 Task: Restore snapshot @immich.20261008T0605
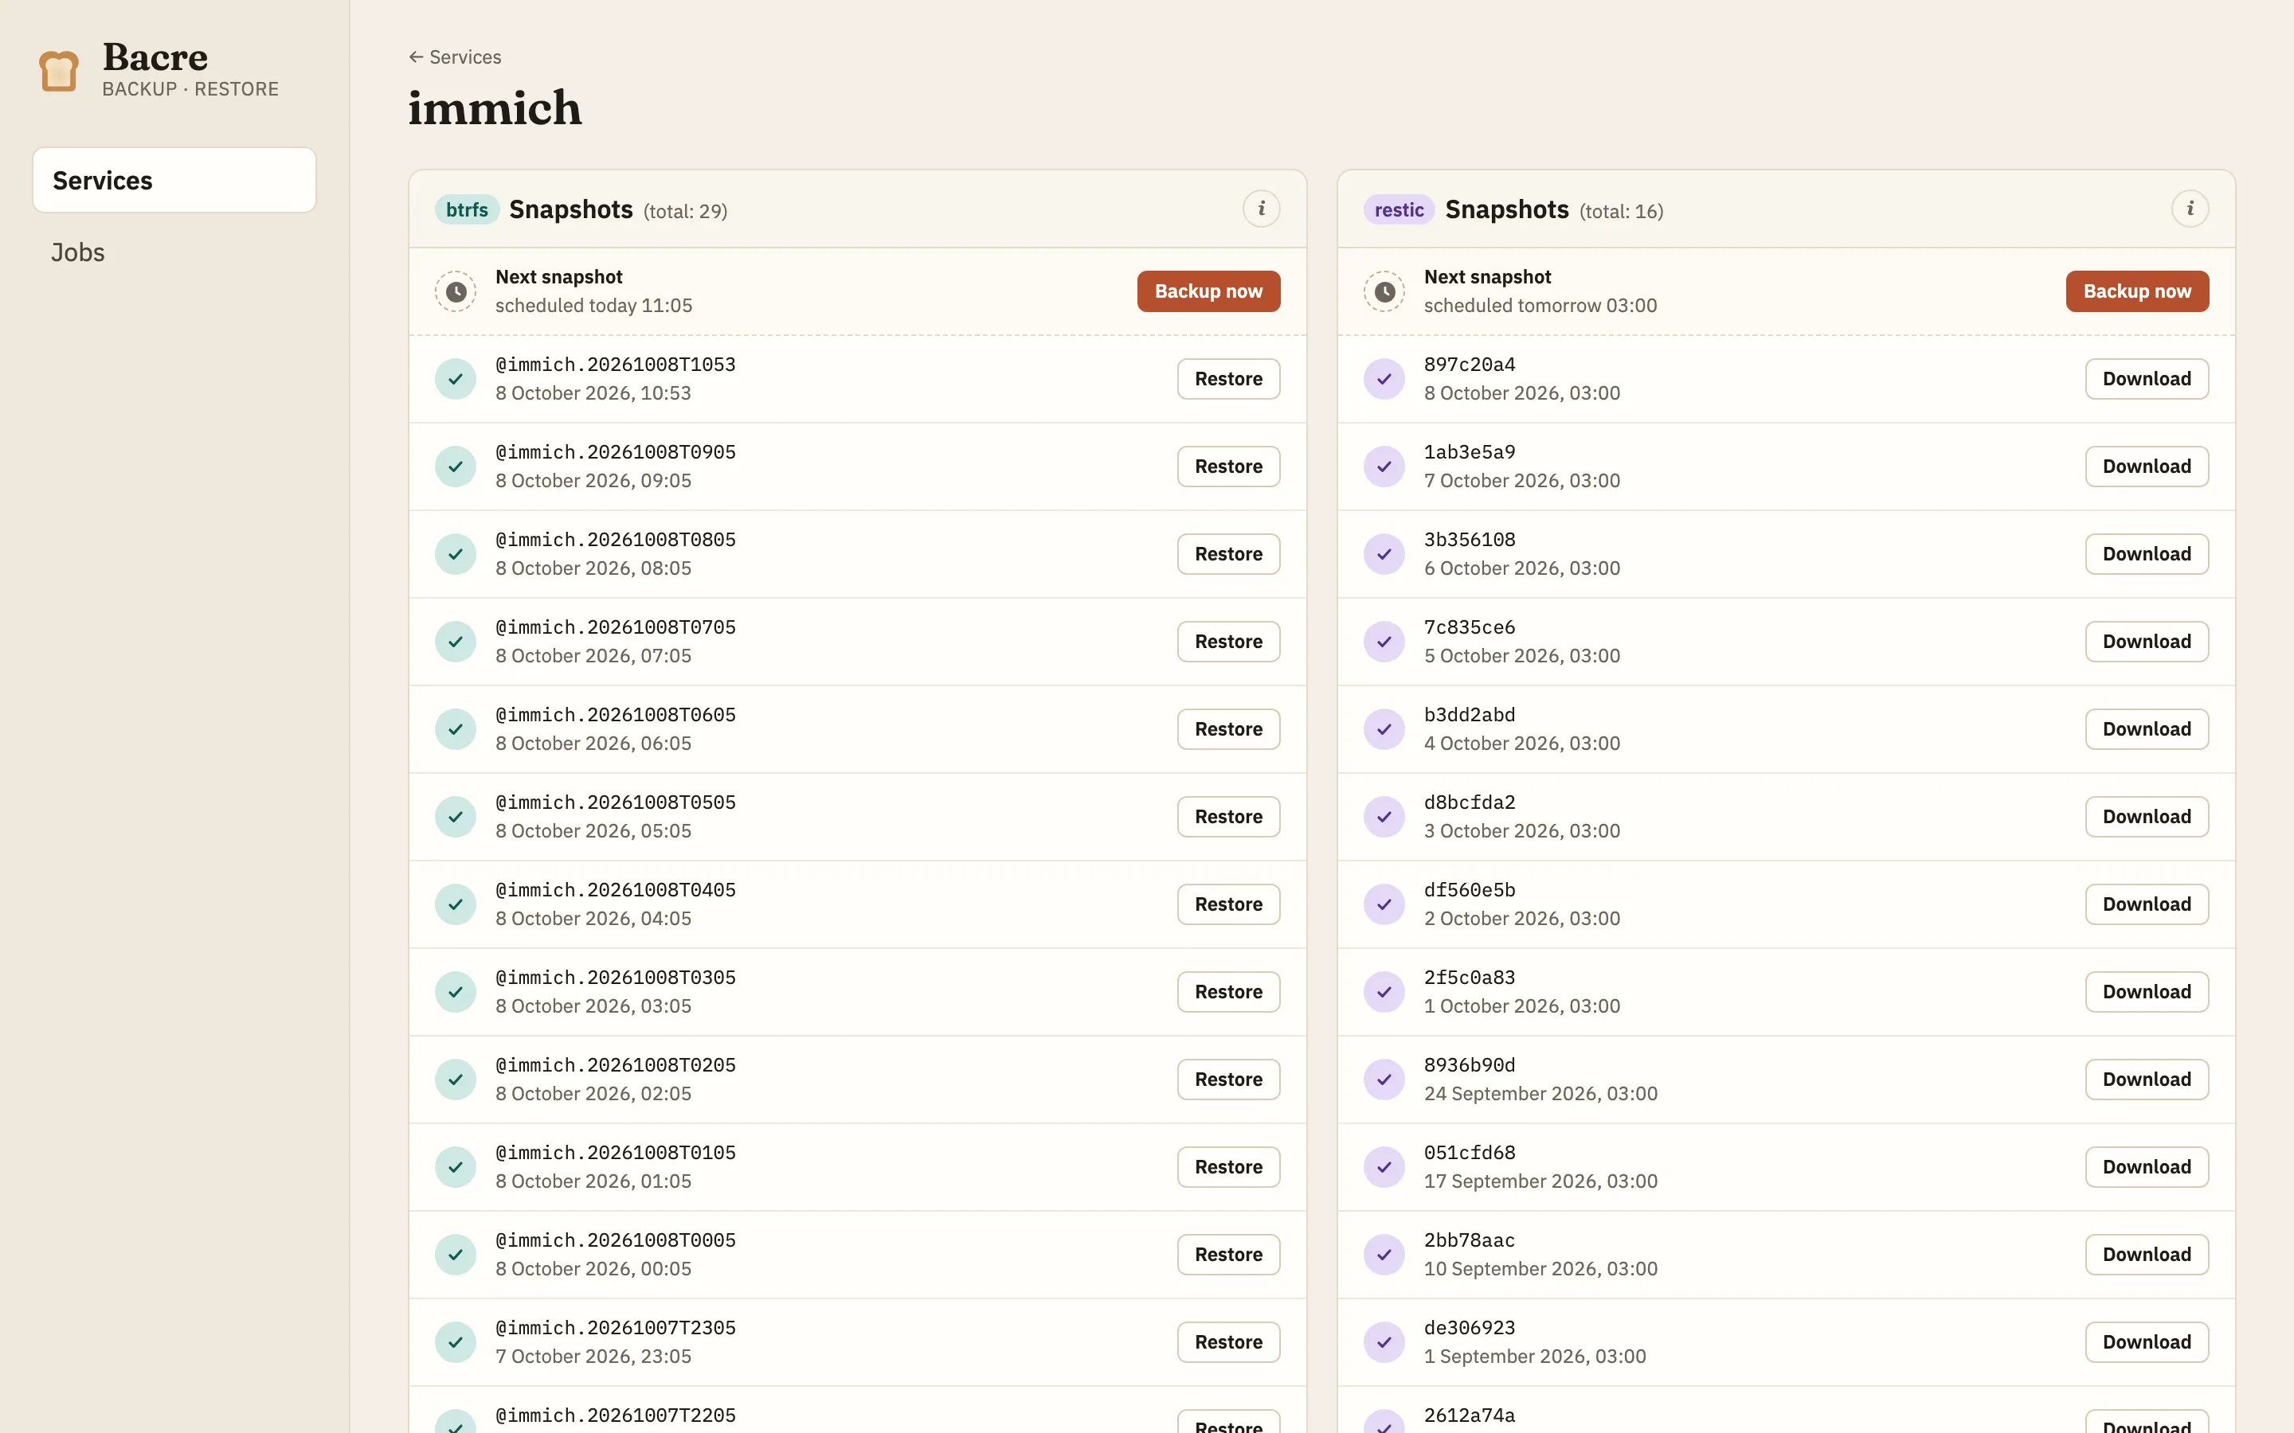click(x=1228, y=728)
